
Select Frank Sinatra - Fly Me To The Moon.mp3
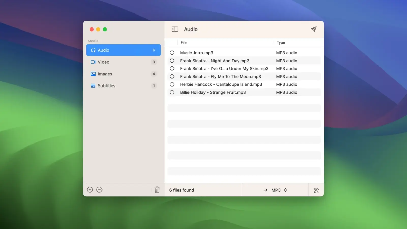click(220, 77)
